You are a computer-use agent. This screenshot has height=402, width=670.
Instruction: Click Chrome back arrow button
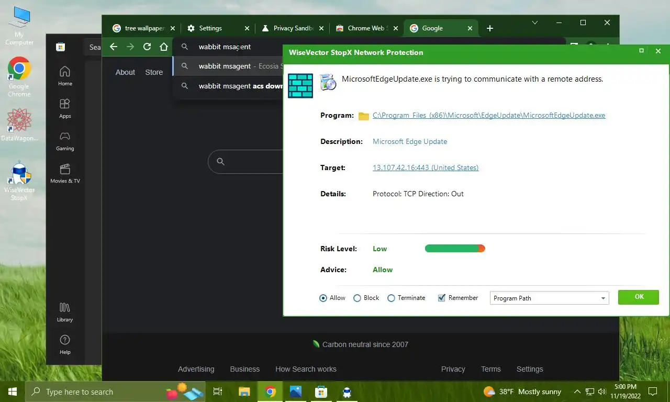coord(114,47)
